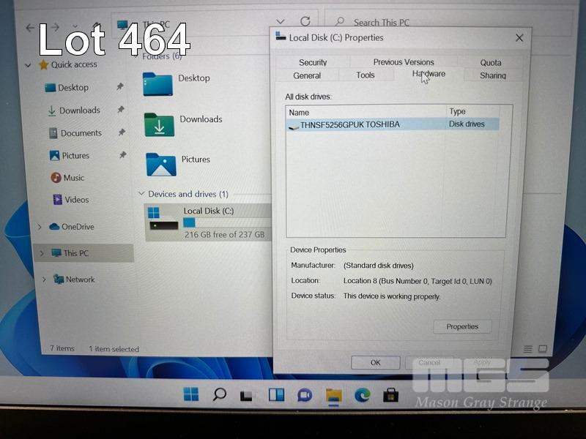This screenshot has height=439, width=586.
Task: Open the Previous Versions tab
Action: (x=404, y=62)
